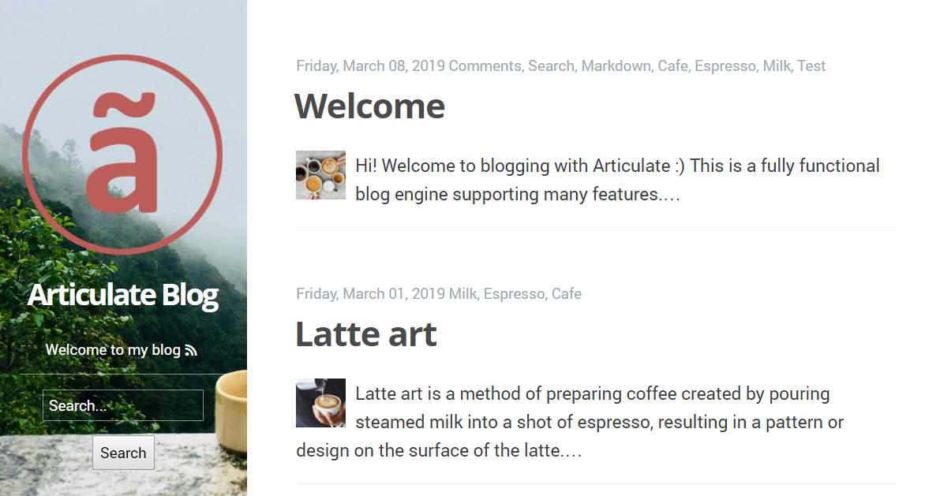Filter by Comments tag on Welcome post

click(x=485, y=66)
